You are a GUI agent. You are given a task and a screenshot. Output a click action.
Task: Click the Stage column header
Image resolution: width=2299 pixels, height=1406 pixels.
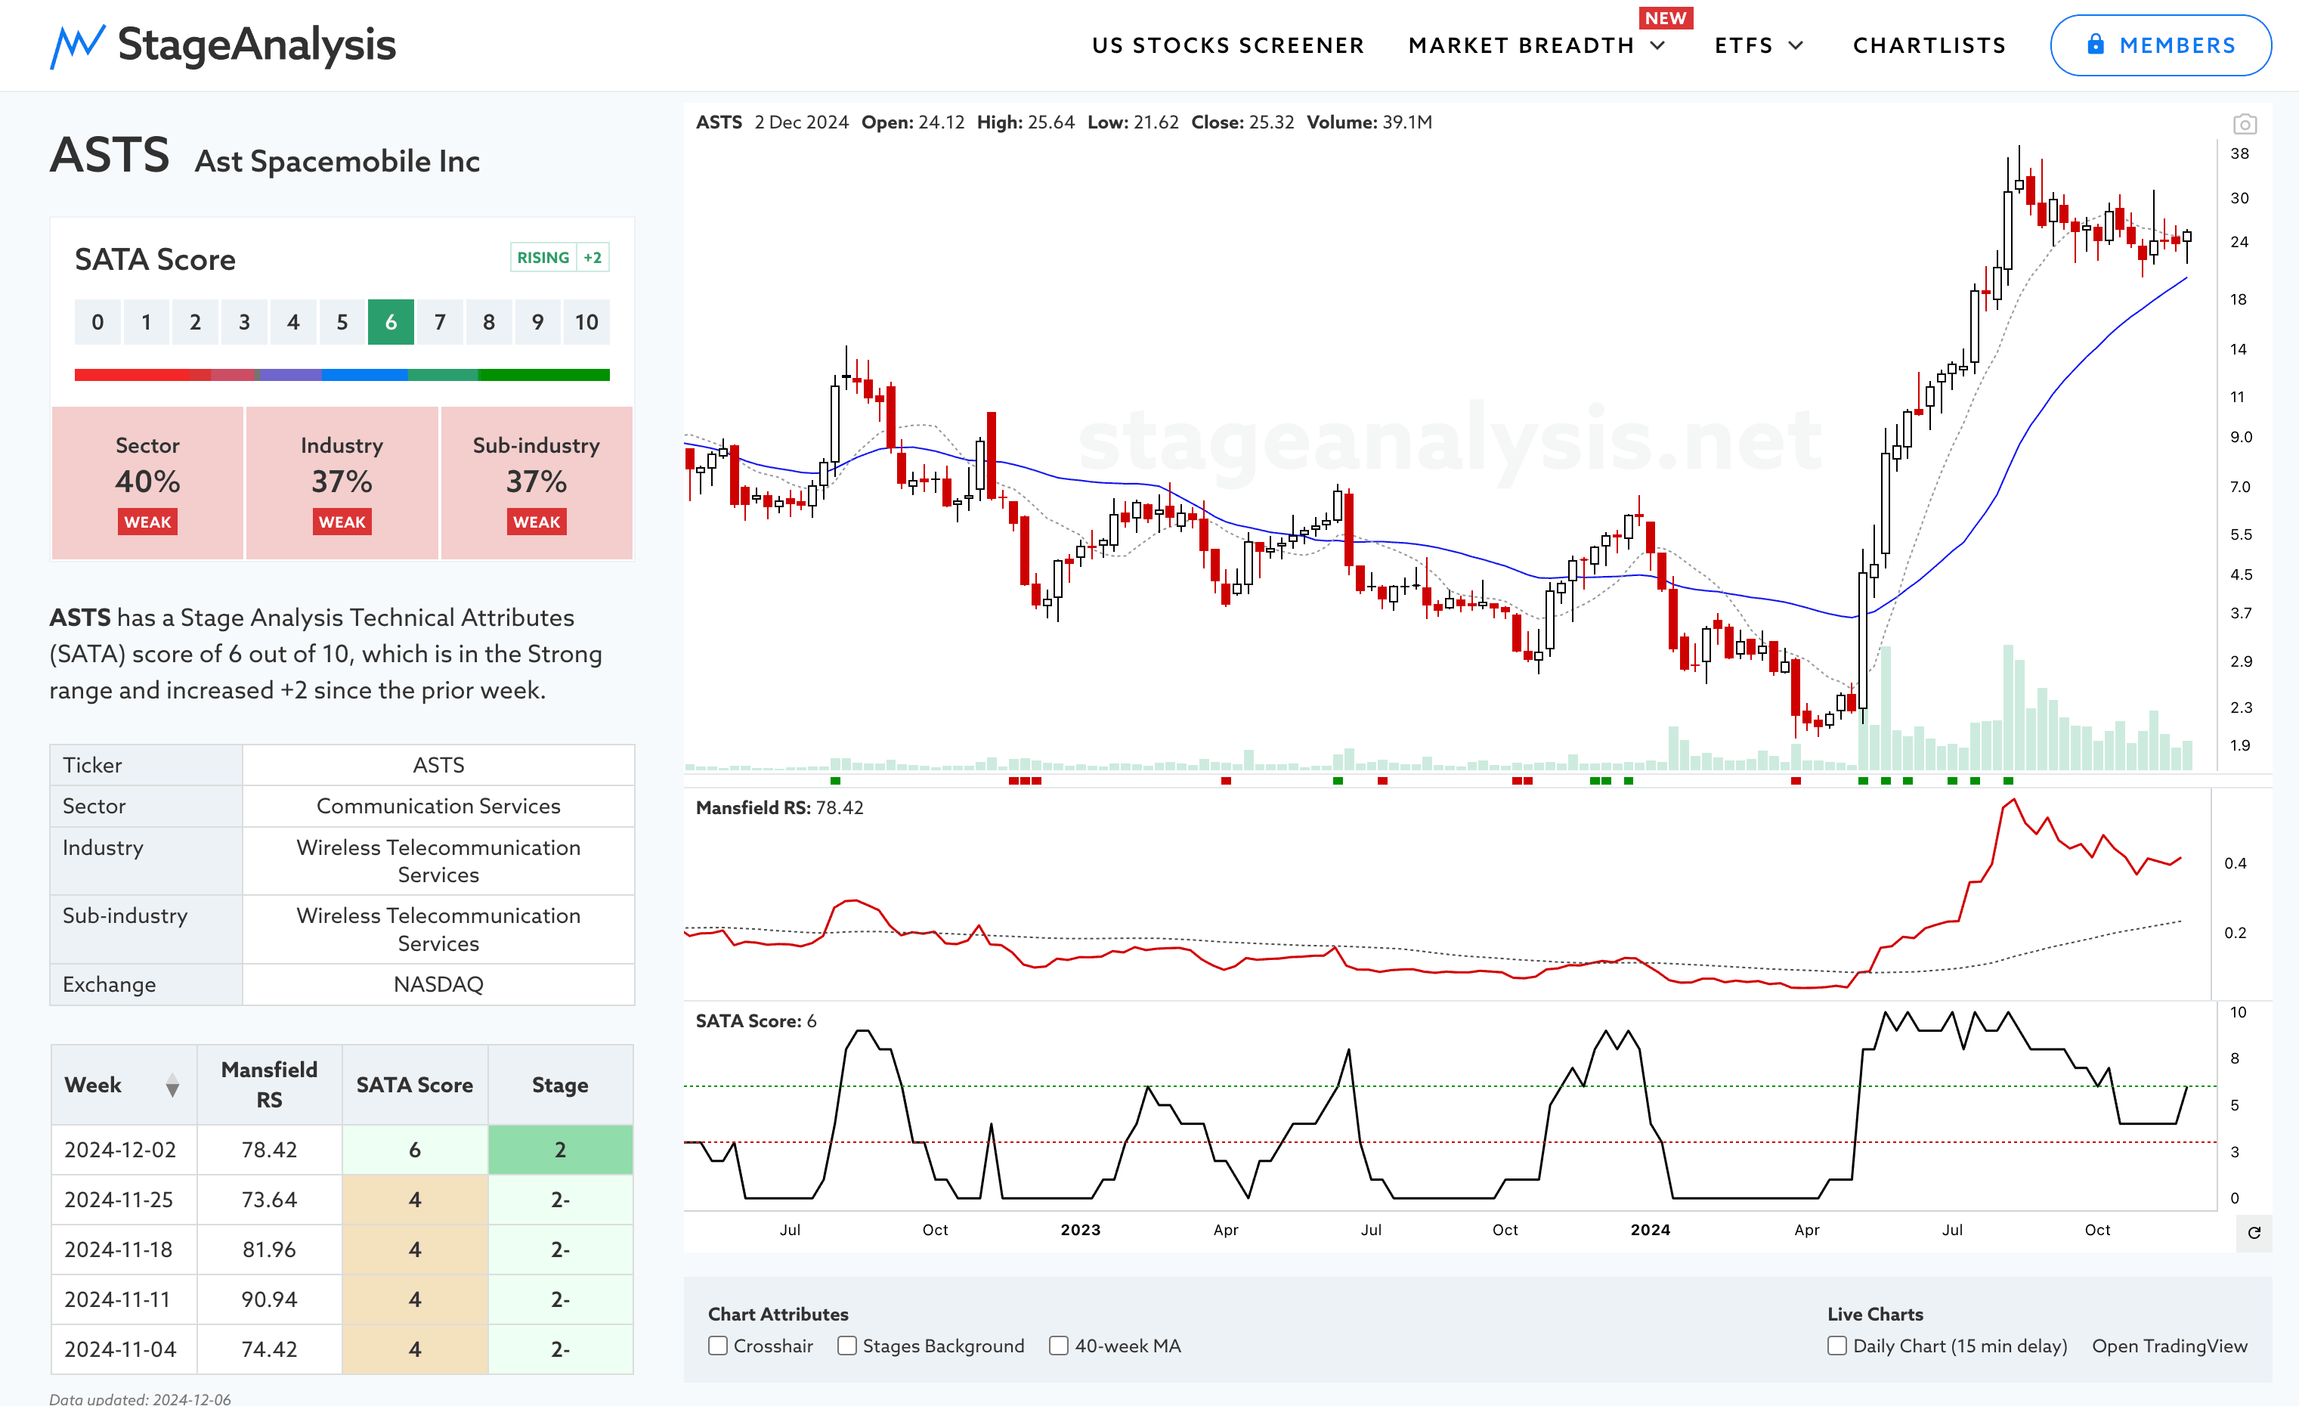560,1085
